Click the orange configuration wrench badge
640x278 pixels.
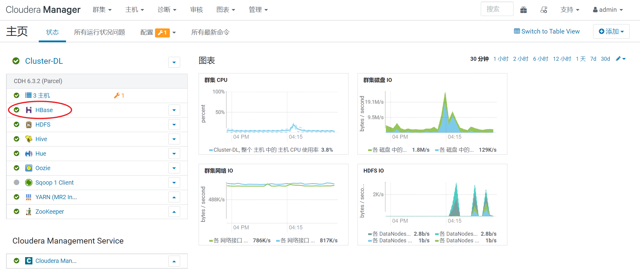click(162, 33)
